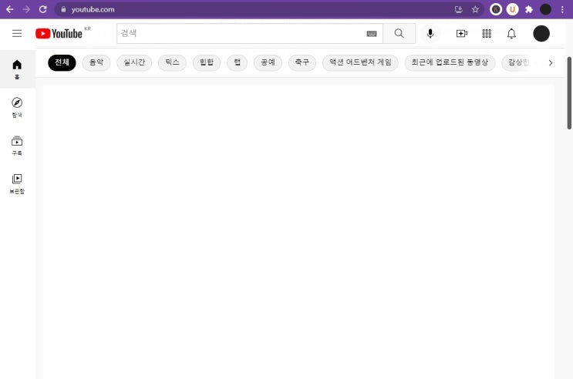Bookmark this page with star icon
573x379 pixels.
(x=475, y=9)
